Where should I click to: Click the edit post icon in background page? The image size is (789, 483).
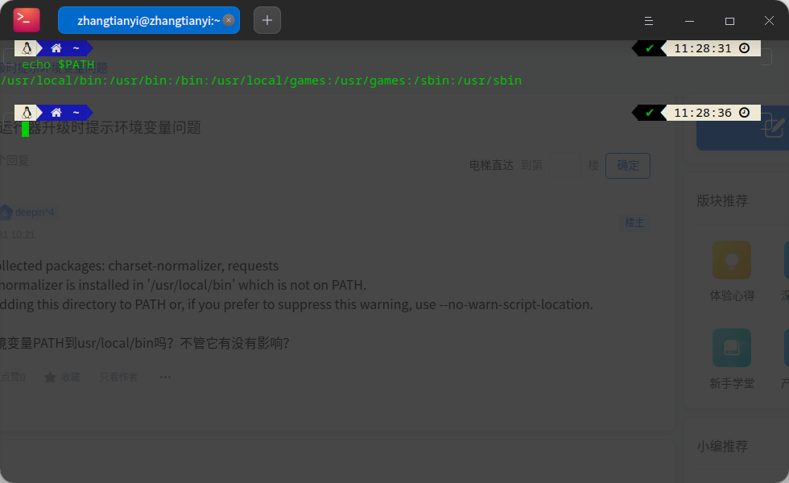(x=774, y=127)
